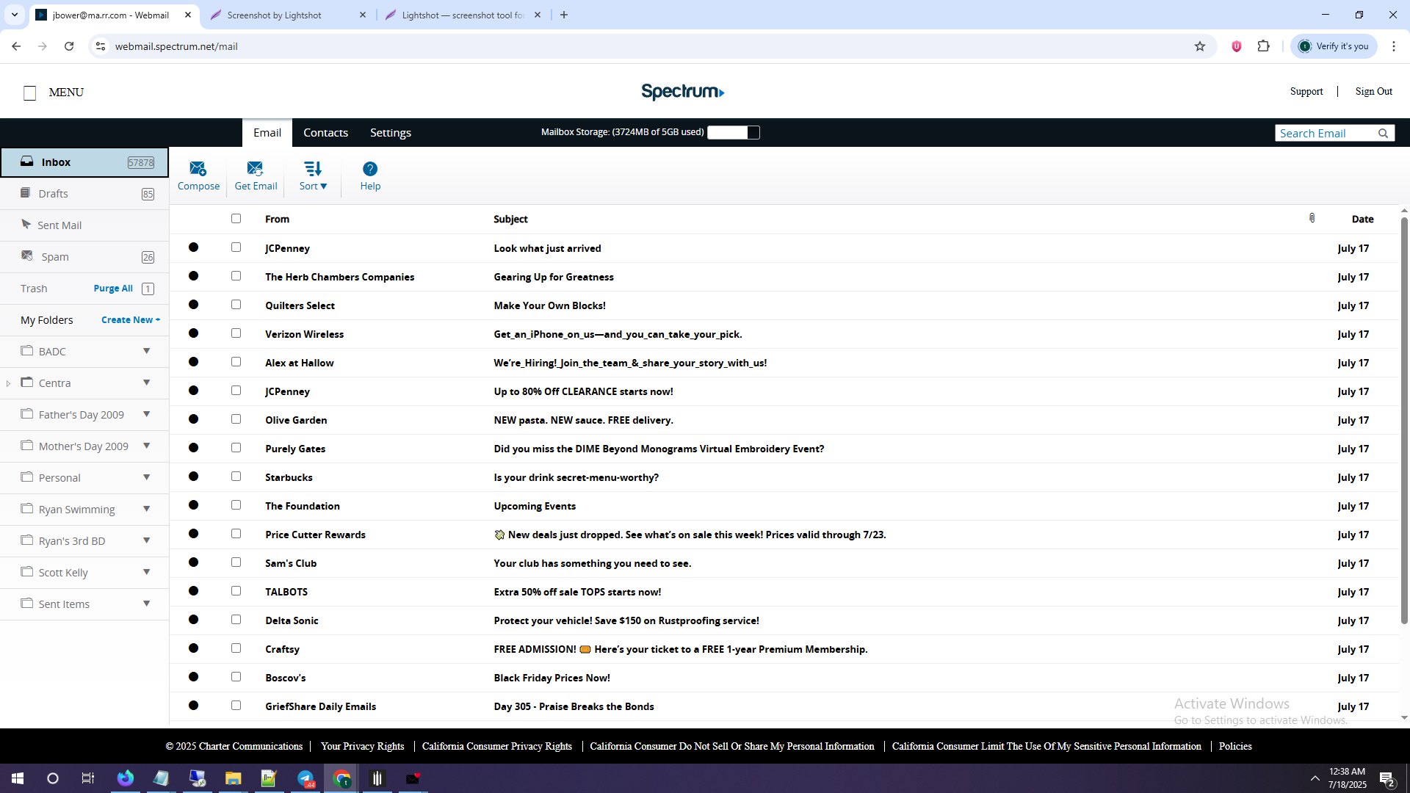Check the Quilters Select email

click(236, 304)
